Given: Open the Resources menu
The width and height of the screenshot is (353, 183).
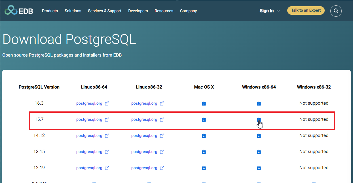Looking at the screenshot, I should (x=164, y=11).
